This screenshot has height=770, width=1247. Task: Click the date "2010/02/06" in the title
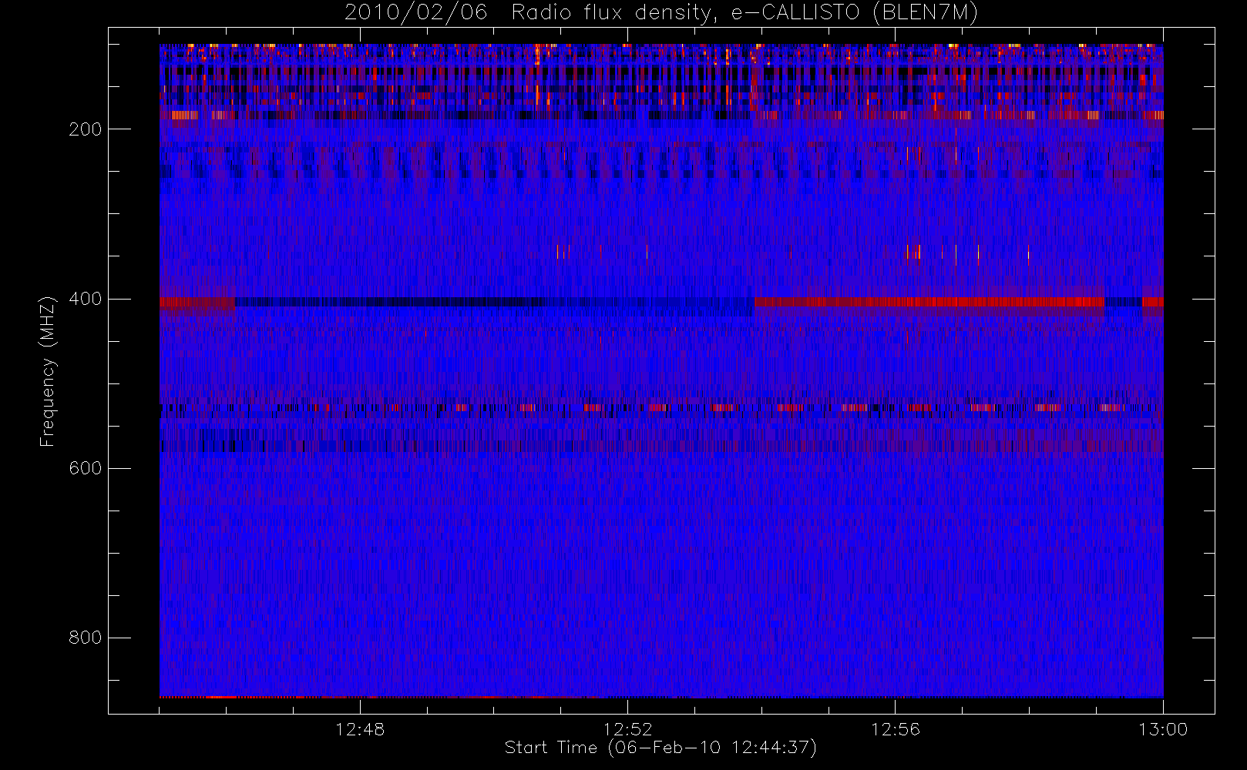(415, 13)
